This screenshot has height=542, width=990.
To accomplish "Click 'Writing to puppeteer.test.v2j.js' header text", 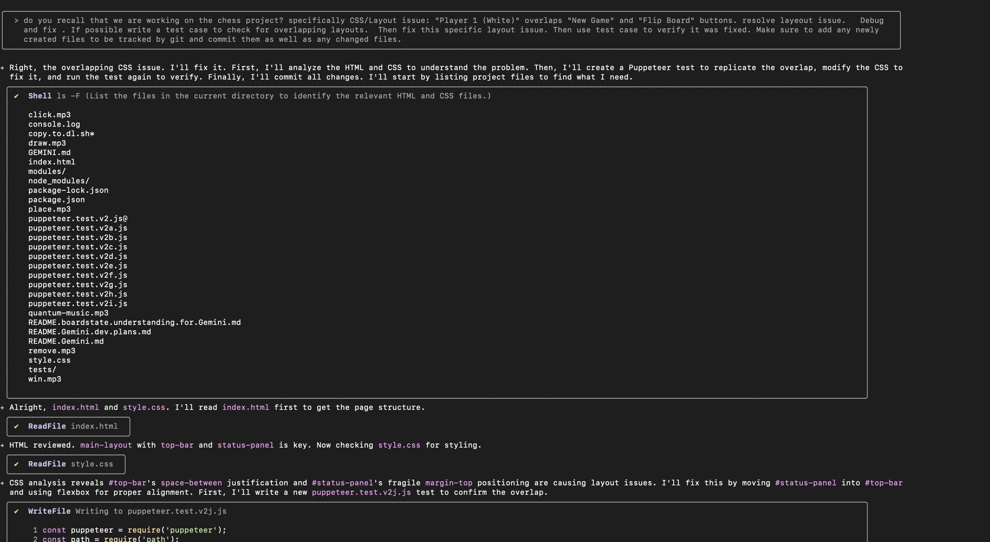I will click(151, 511).
